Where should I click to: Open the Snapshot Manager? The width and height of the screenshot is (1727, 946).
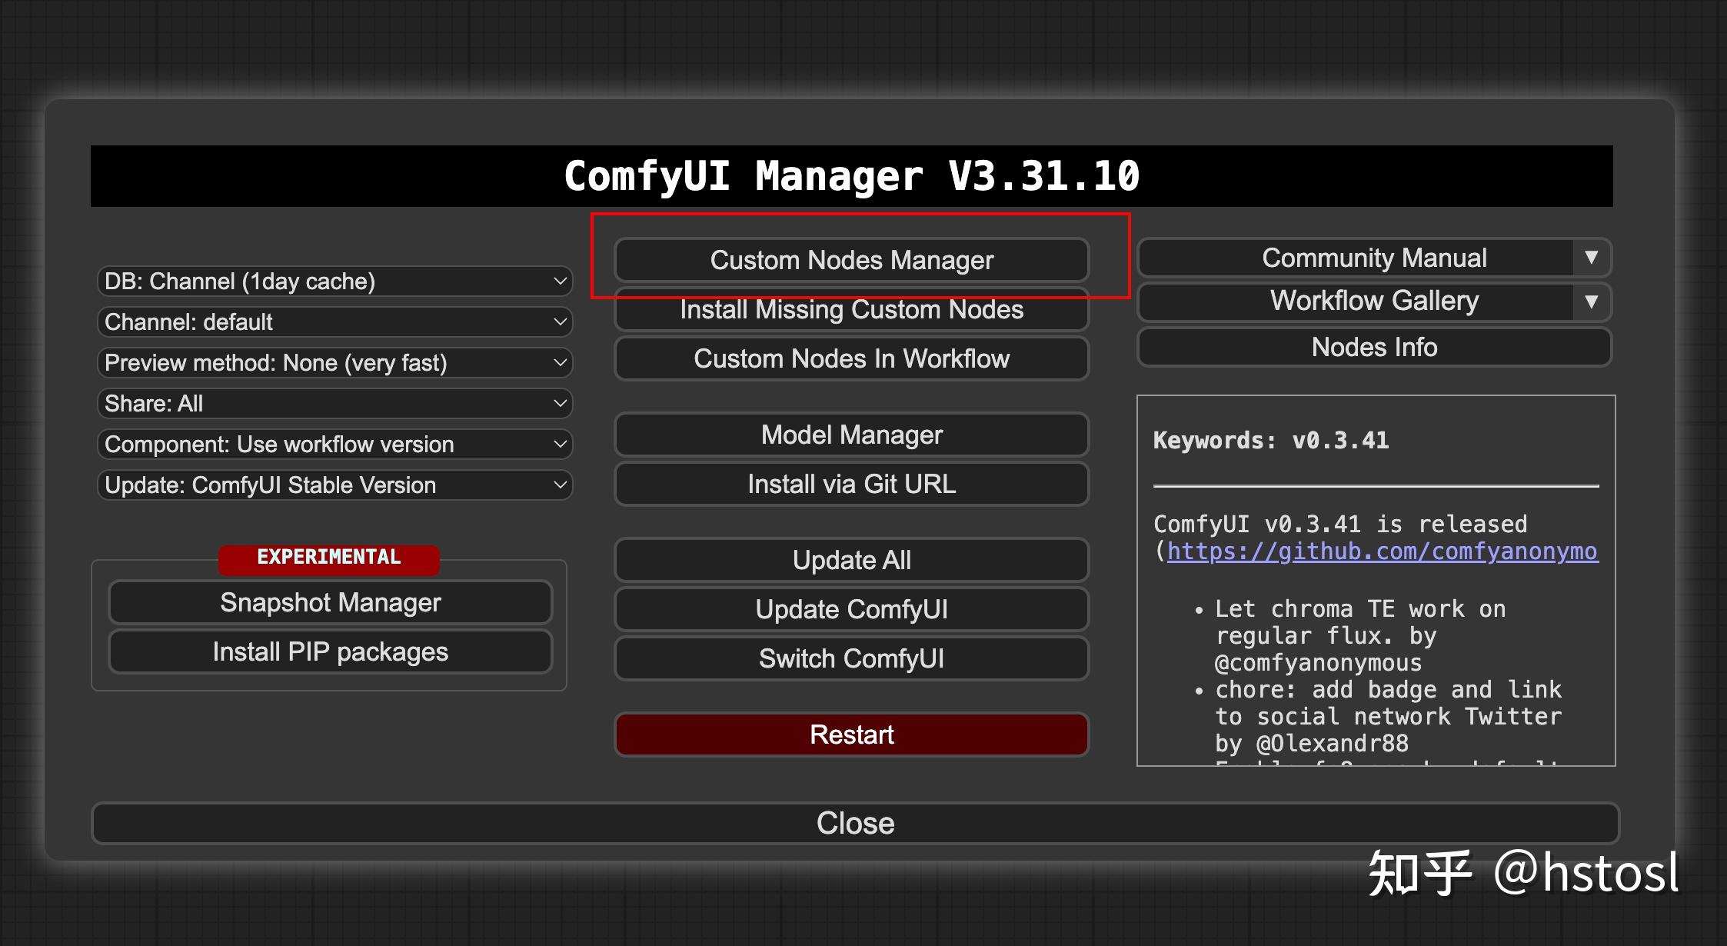point(331,602)
